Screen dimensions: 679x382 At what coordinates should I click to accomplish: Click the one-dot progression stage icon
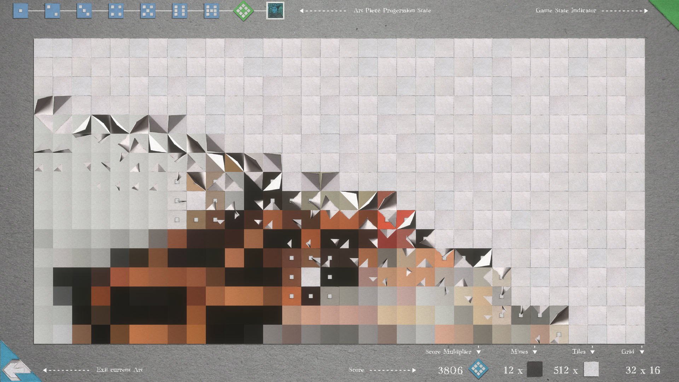tap(21, 11)
